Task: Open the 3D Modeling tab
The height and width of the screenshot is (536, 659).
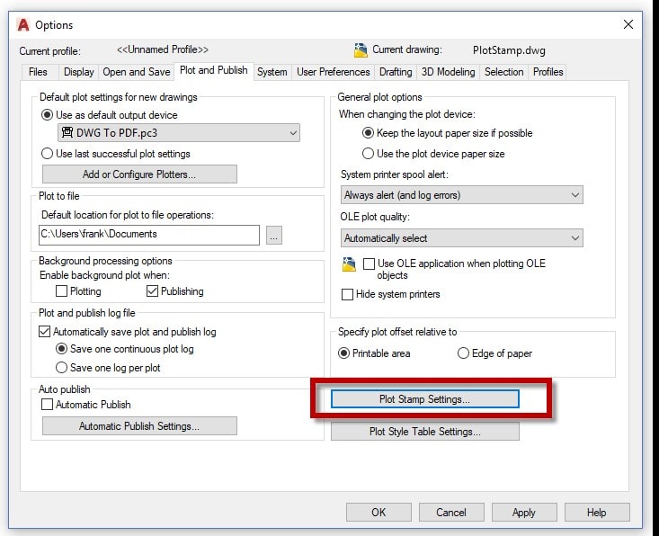Action: [448, 72]
